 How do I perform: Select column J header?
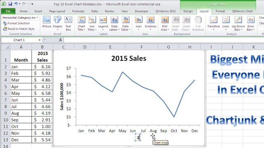pyautogui.click(x=232, y=47)
